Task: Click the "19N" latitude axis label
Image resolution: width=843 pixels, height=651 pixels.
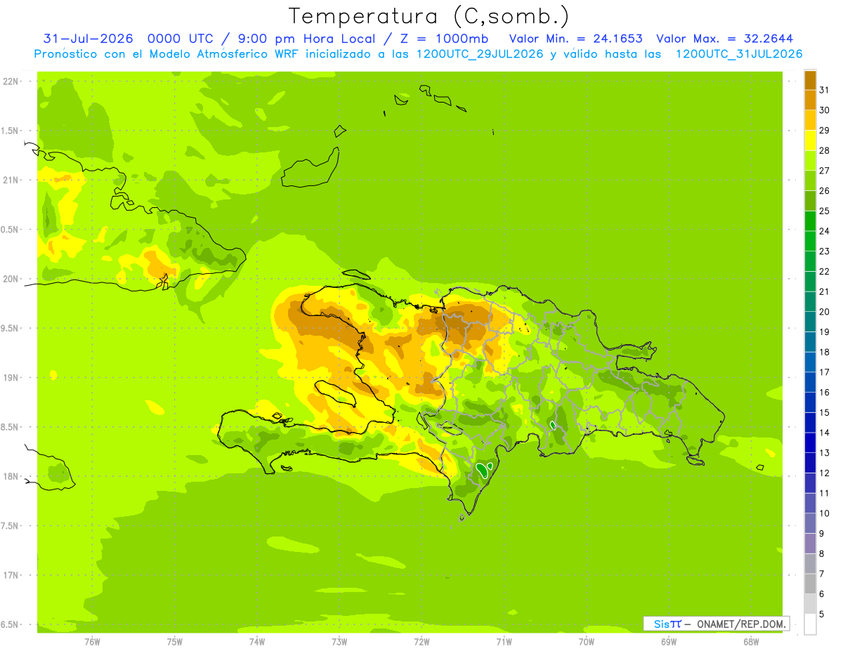Action: click(12, 377)
